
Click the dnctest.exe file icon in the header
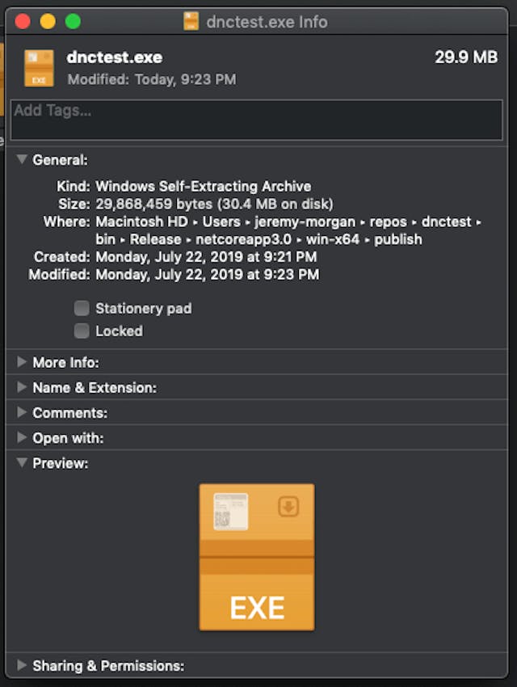pos(37,68)
